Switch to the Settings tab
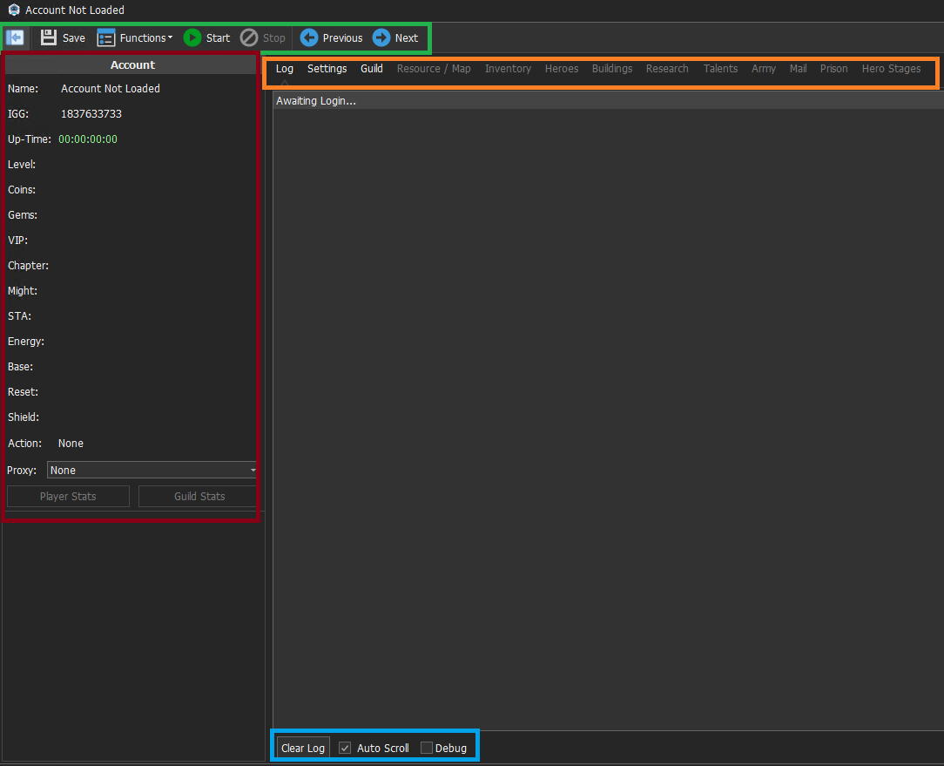The image size is (944, 766). (x=327, y=68)
